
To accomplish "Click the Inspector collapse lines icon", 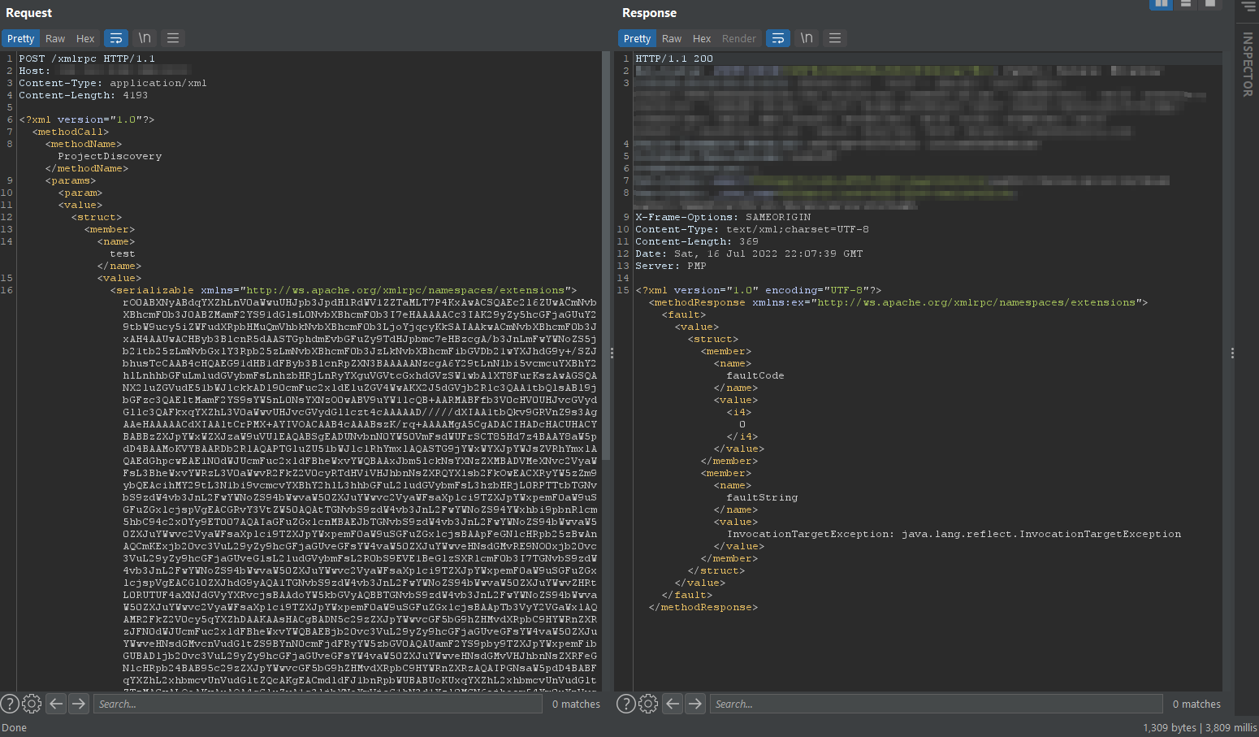I will [x=1248, y=6].
